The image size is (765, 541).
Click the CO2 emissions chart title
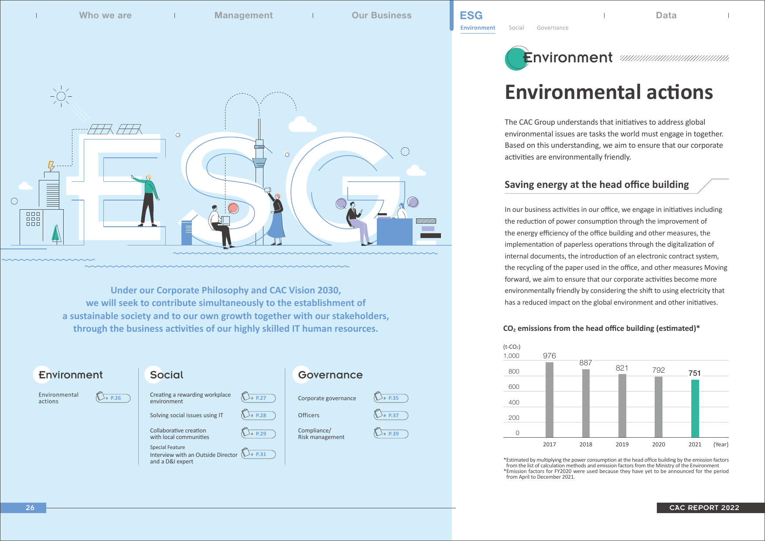click(x=601, y=328)
